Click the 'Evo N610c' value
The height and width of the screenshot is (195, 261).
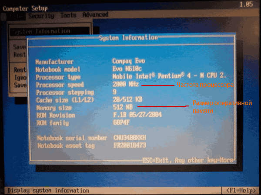[x=127, y=69]
